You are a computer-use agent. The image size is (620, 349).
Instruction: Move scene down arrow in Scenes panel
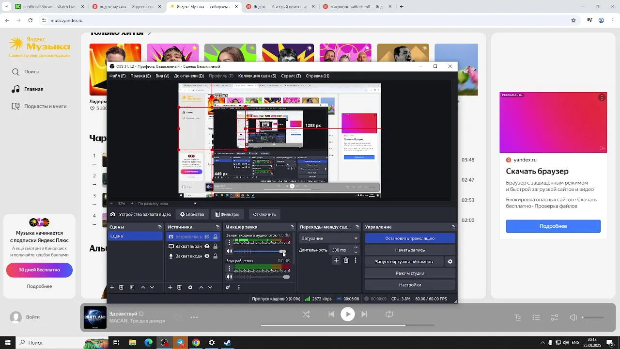(x=152, y=287)
